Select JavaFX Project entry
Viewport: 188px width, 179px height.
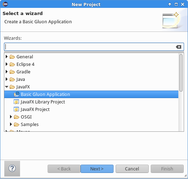point(35,109)
